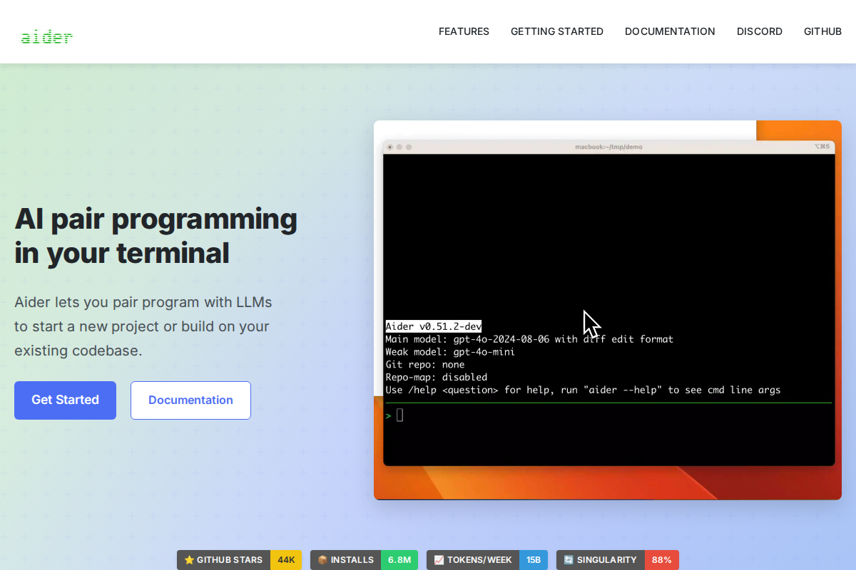The height and width of the screenshot is (570, 856).
Task: Click the blue Get Started button
Action: coord(65,400)
